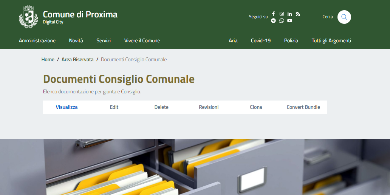This screenshot has width=390, height=195.
Task: Open the YouTube channel icon
Action: [x=289, y=21]
